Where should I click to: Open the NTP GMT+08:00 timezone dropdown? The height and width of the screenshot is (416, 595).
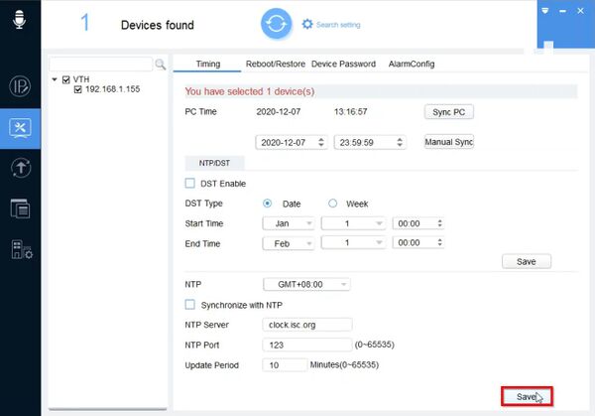tap(306, 284)
